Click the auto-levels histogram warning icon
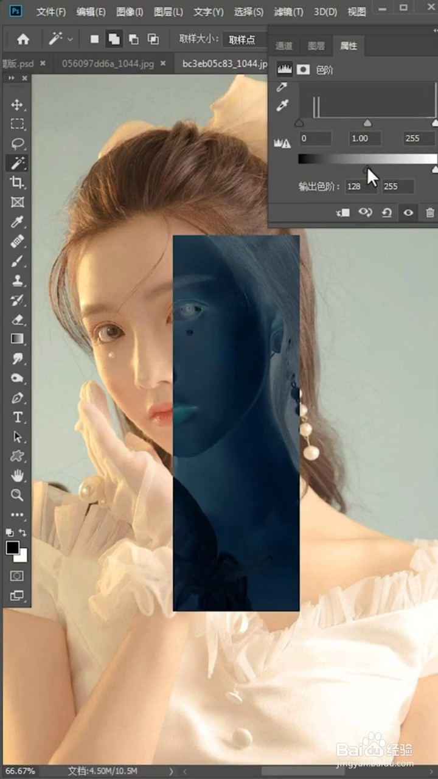 click(x=283, y=143)
